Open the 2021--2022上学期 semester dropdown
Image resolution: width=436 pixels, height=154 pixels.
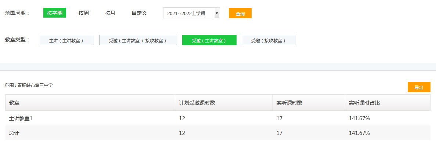[191, 13]
